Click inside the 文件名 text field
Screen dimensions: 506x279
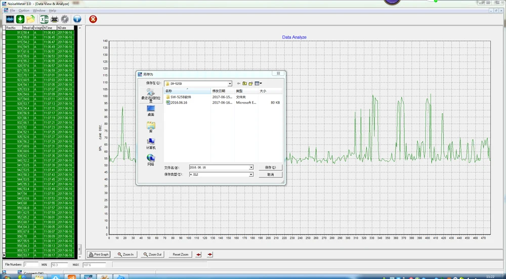coord(219,167)
